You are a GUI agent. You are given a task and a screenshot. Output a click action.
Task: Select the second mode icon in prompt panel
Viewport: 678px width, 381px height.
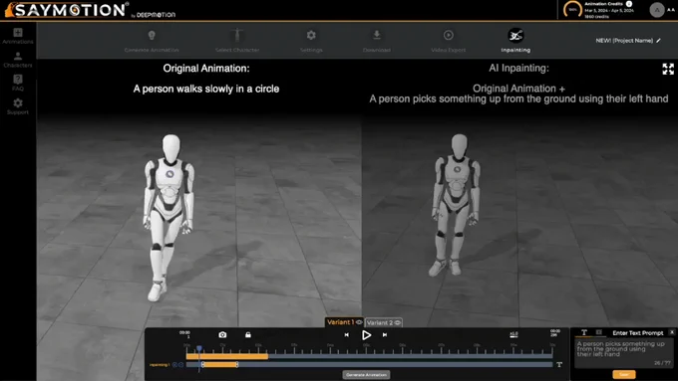tap(599, 332)
